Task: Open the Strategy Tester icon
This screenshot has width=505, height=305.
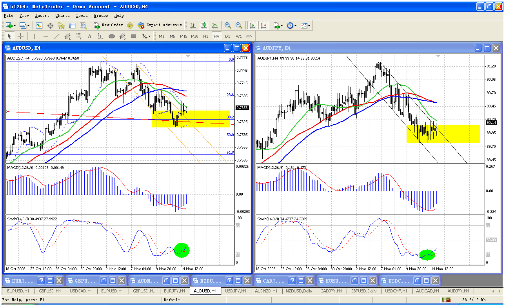Action: coord(83,25)
